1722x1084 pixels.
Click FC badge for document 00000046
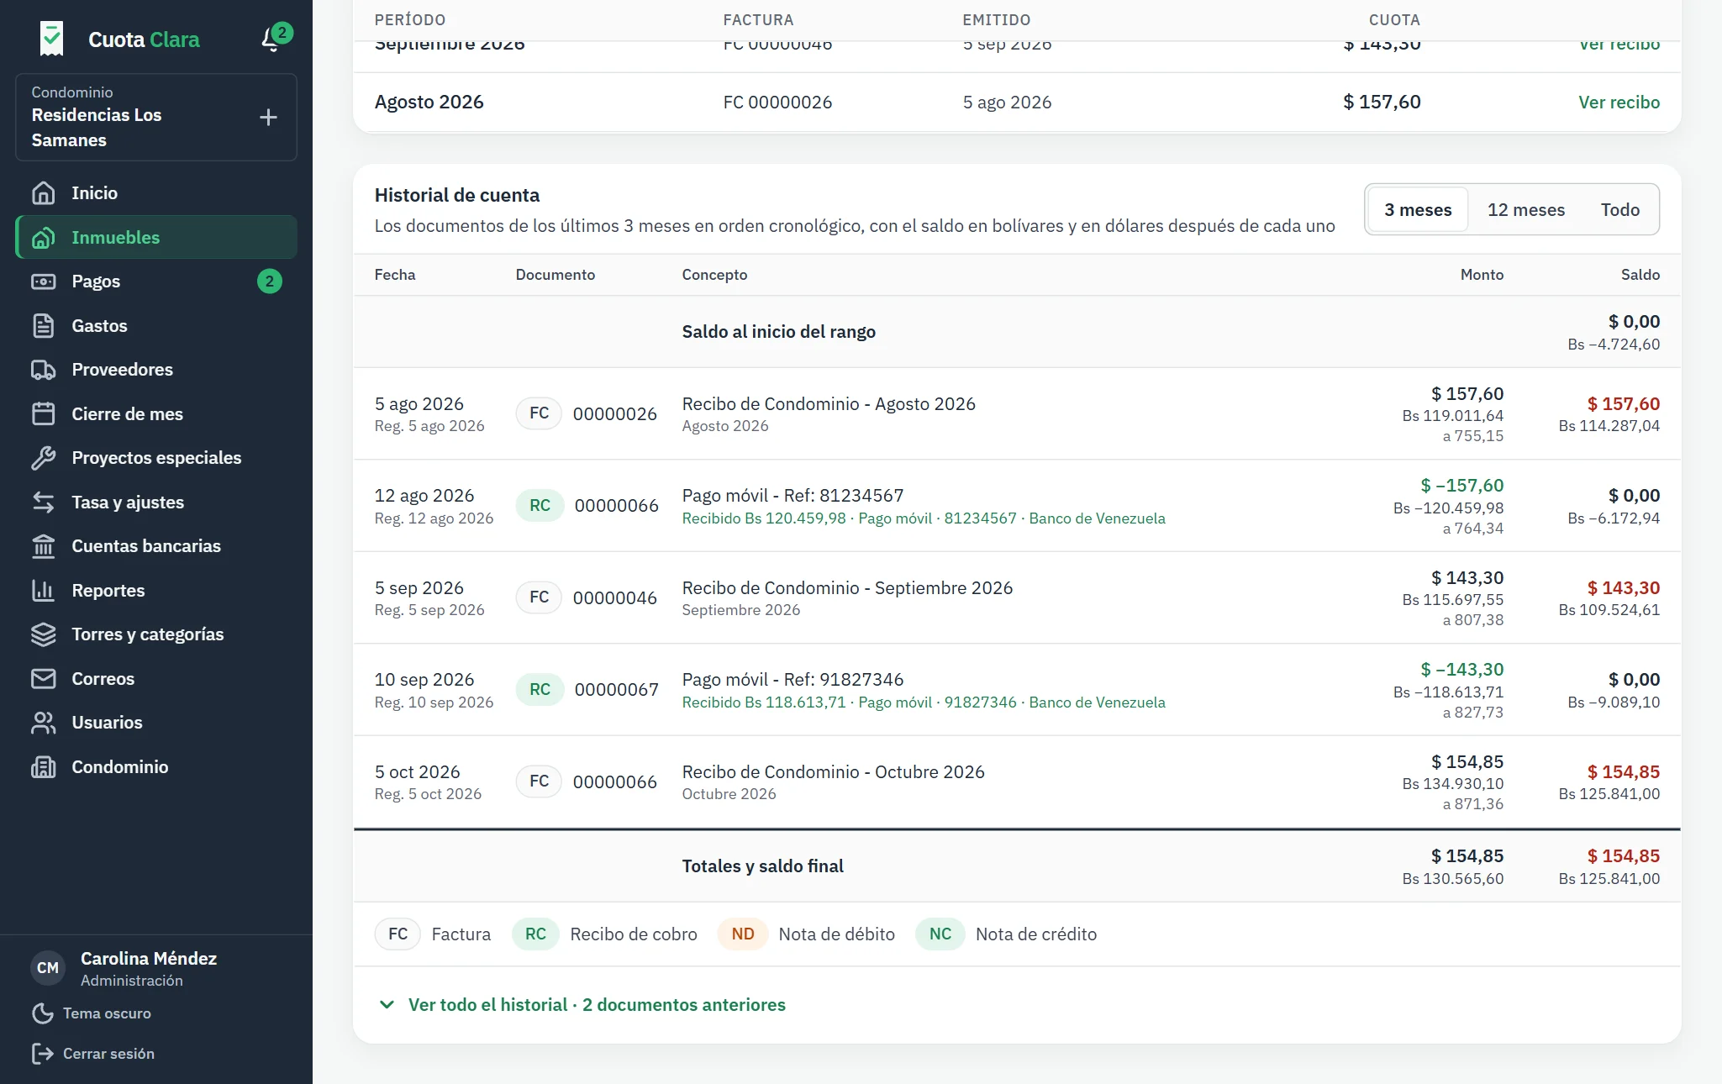[x=539, y=597]
